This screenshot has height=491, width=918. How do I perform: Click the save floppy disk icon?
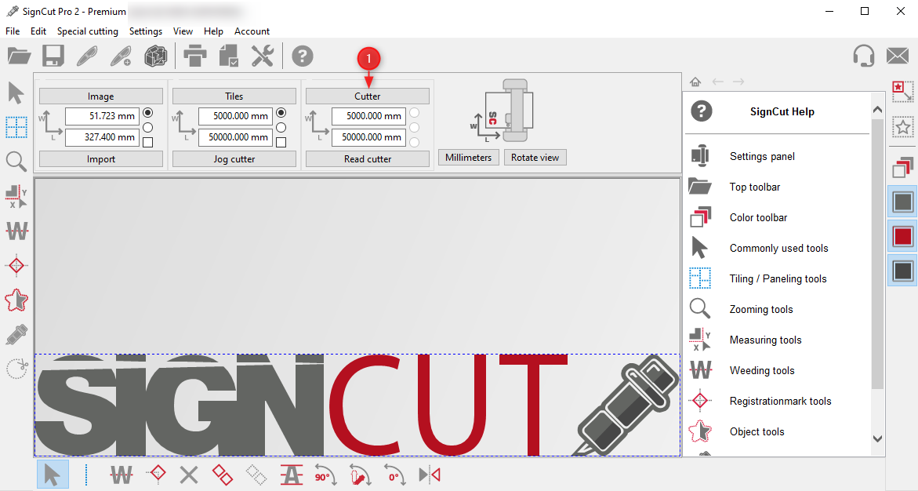53,56
